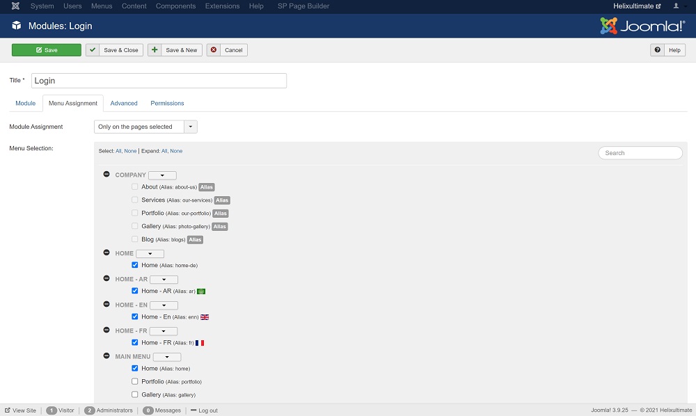Click the Log out link
This screenshot has width=696, height=416.
204,410
